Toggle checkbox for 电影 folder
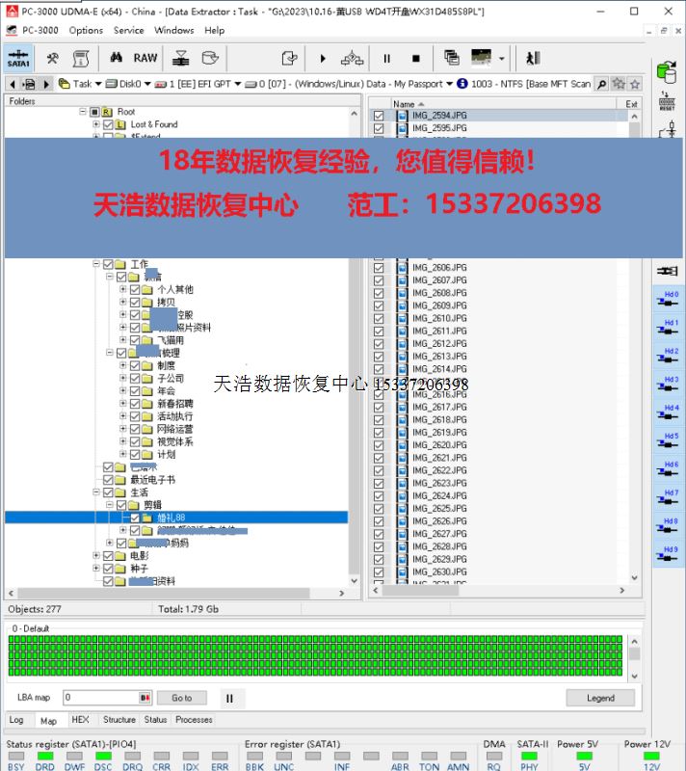This screenshot has height=771, width=686. (x=107, y=556)
